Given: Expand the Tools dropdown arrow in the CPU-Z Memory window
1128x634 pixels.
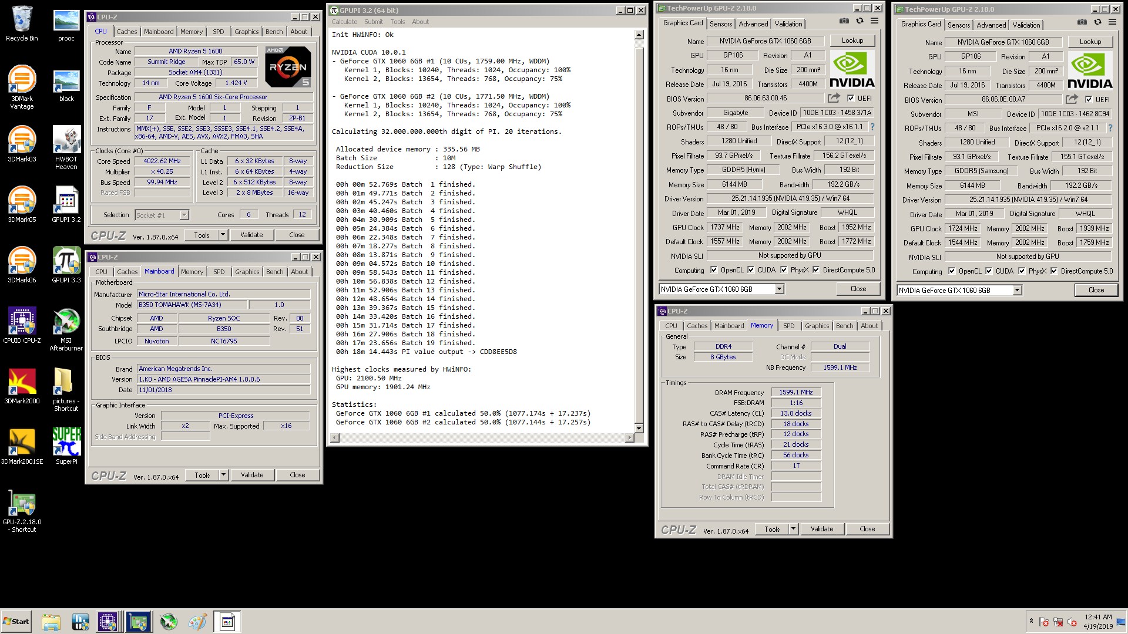Looking at the screenshot, I should click(x=793, y=529).
